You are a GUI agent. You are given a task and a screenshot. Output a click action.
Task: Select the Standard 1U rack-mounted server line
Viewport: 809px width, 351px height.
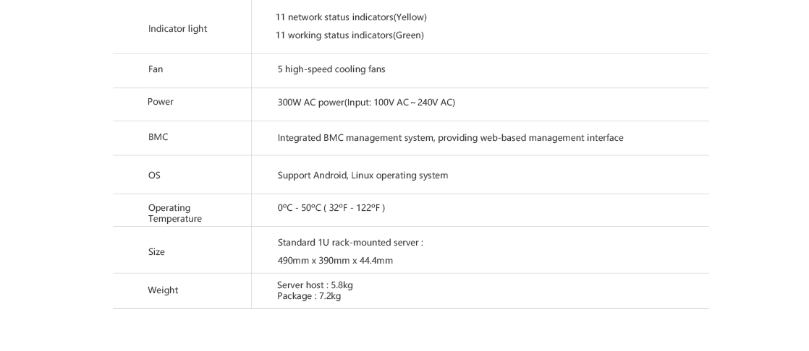(x=350, y=243)
